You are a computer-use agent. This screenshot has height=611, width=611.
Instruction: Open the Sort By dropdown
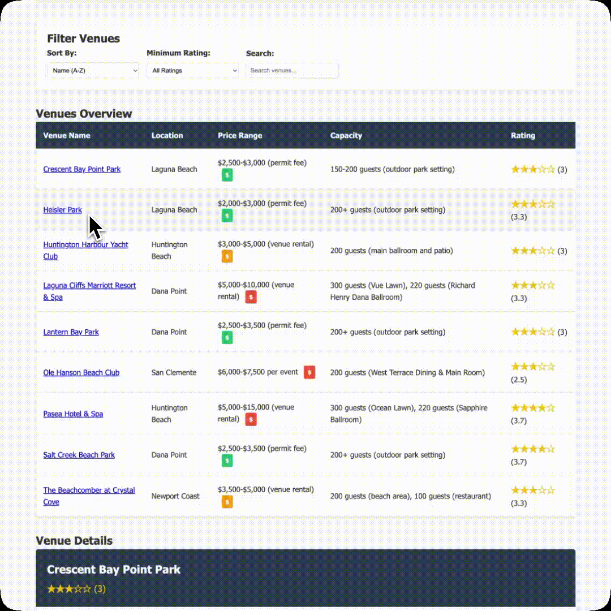(x=93, y=71)
